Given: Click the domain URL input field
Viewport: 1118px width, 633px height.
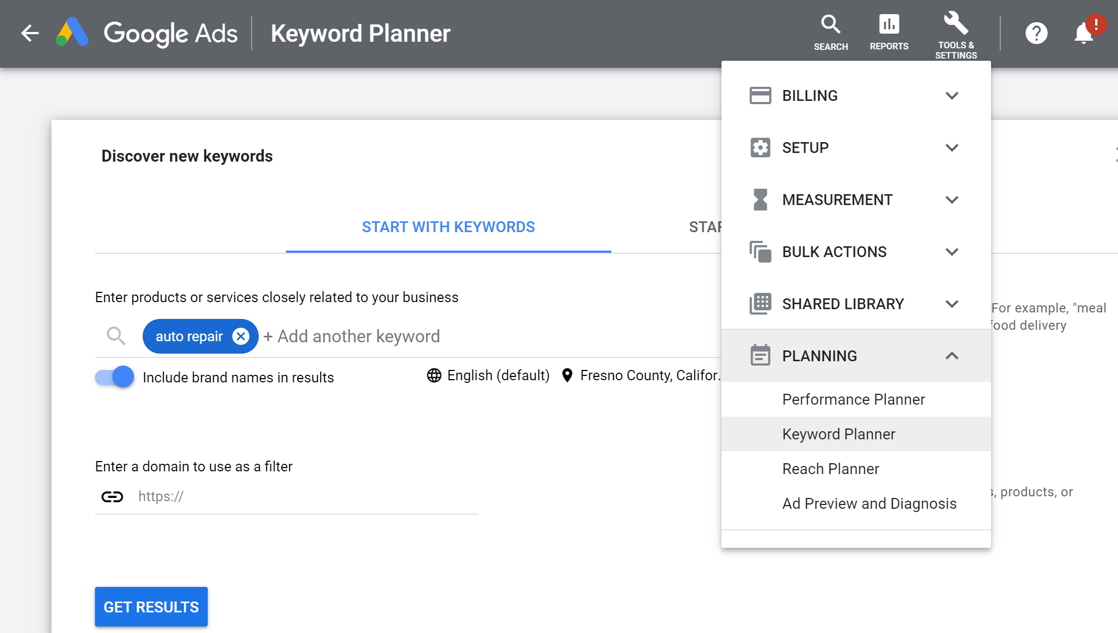Looking at the screenshot, I should pos(292,495).
